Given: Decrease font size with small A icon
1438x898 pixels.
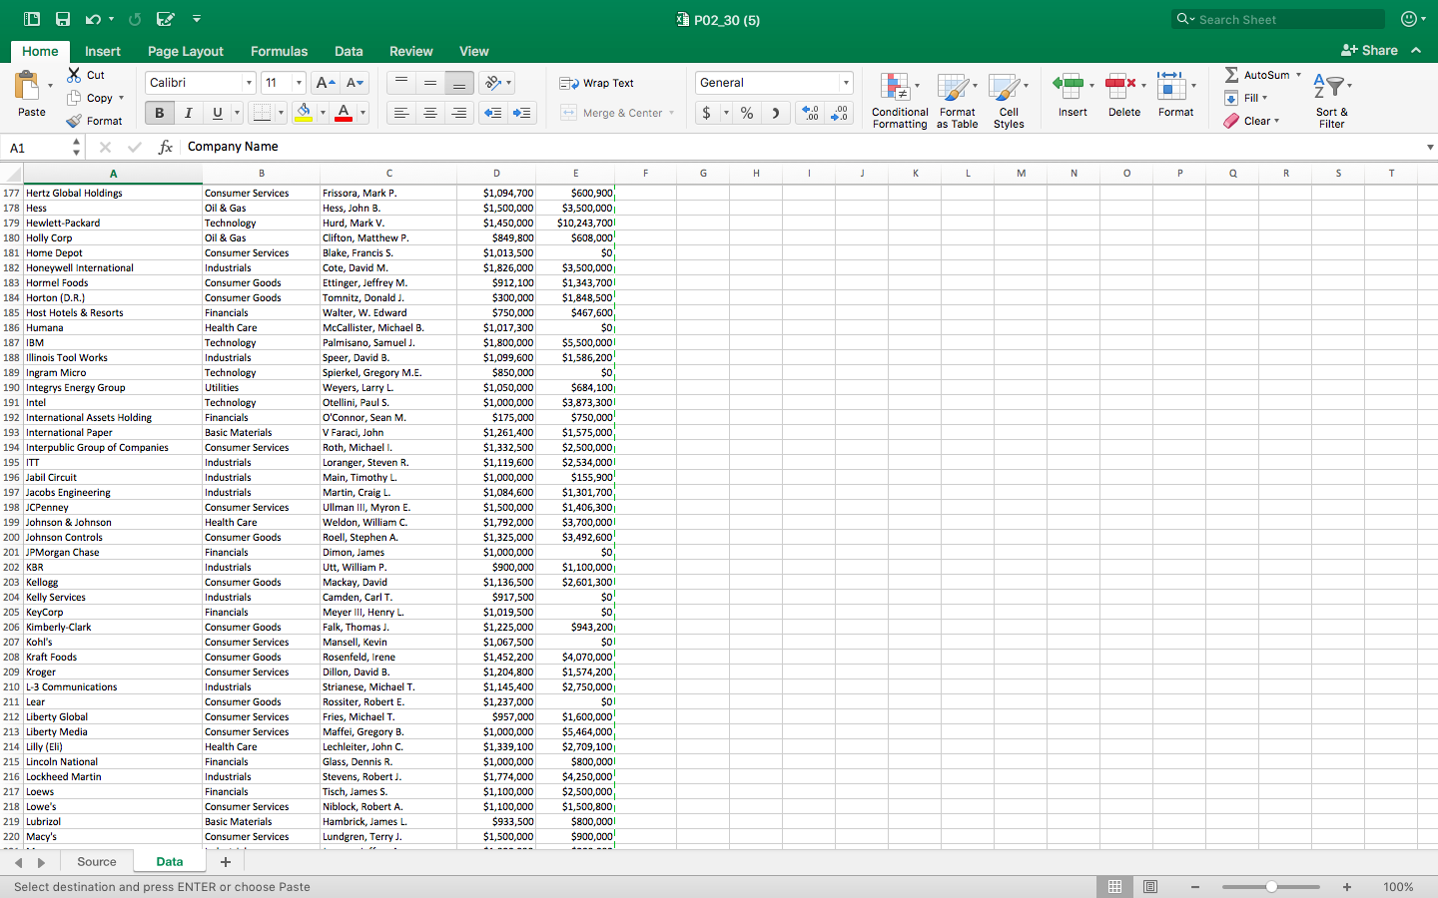Looking at the screenshot, I should pos(355,83).
